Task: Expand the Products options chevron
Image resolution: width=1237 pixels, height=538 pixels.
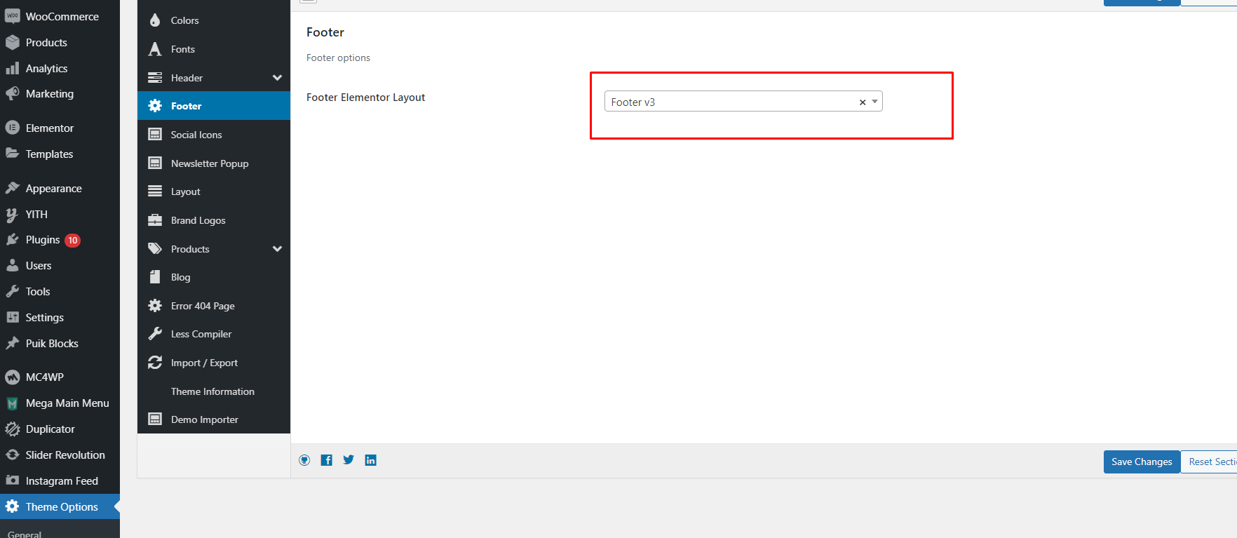Action: (x=277, y=249)
